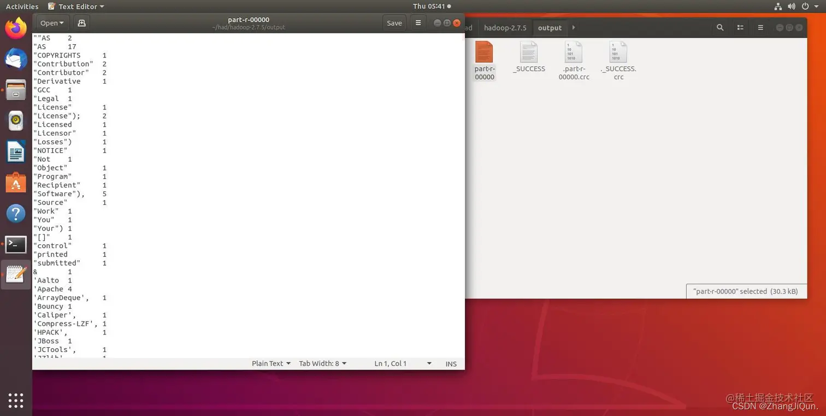Click the "part-r-00000" selected status text
This screenshot has height=416, width=826.
(745, 291)
